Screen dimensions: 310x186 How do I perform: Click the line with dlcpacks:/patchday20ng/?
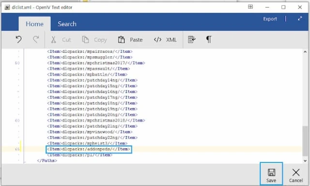(92, 115)
